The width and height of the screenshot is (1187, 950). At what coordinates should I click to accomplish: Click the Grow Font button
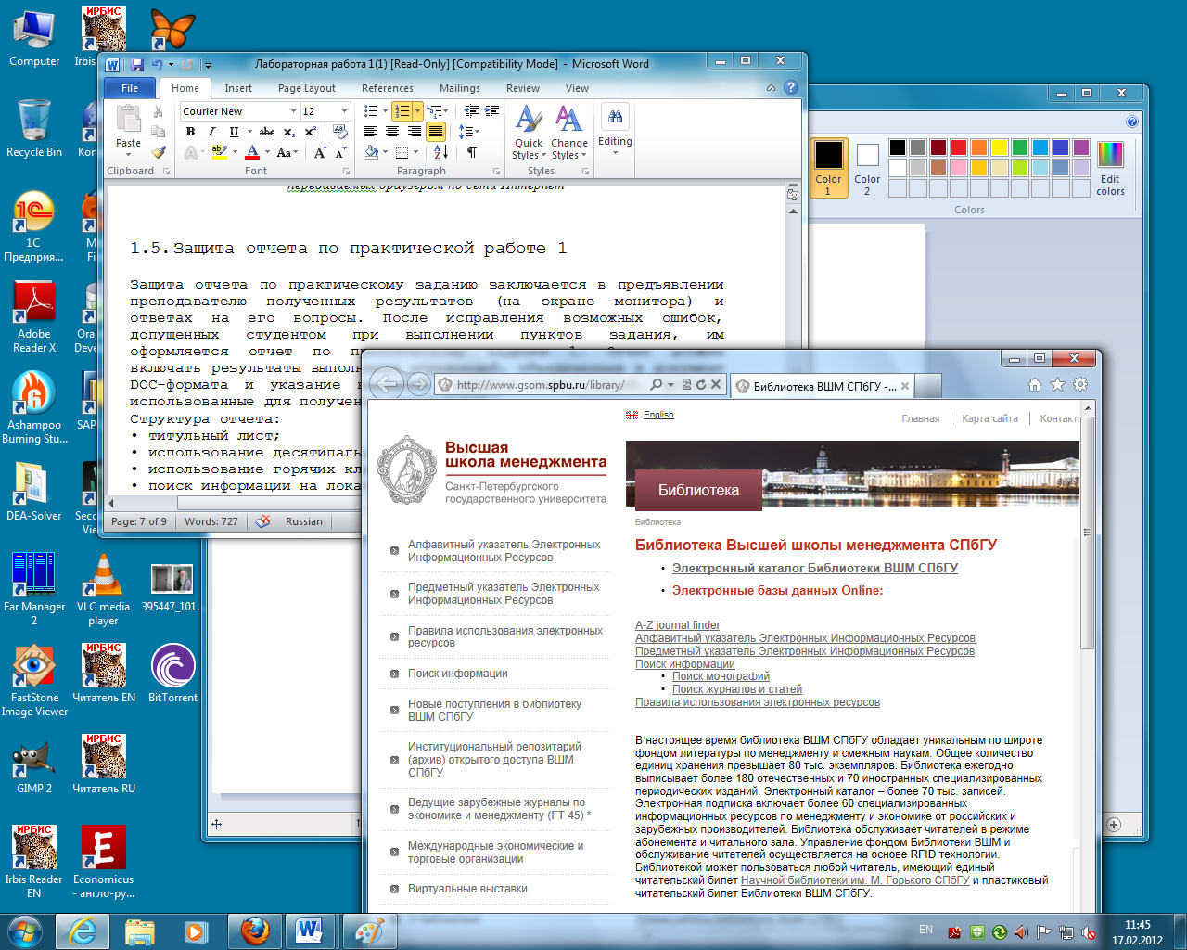[320, 152]
